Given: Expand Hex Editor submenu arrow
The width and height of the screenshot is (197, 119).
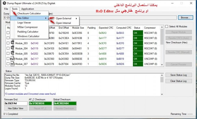Looking at the screenshot, I should tap(46, 18).
